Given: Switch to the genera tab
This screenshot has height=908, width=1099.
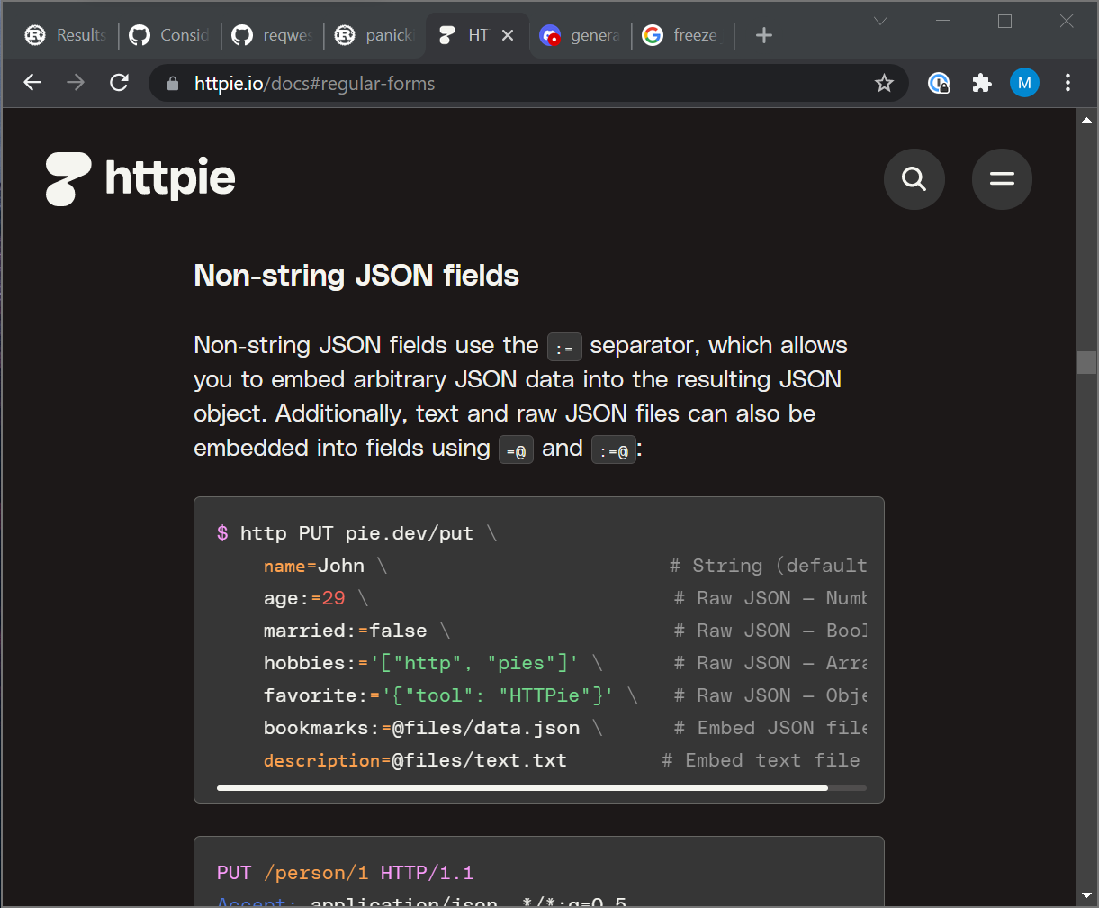Looking at the screenshot, I should [581, 35].
